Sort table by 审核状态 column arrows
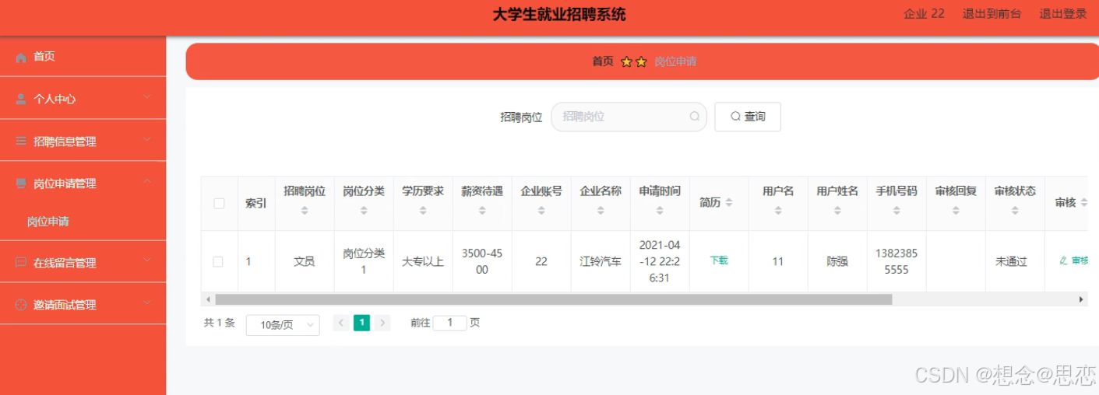The height and width of the screenshot is (395, 1099). coord(1015,211)
